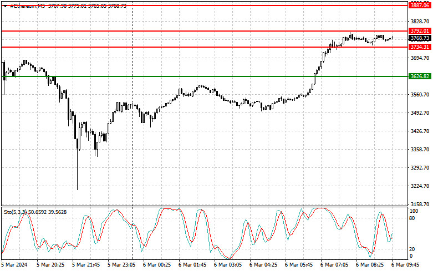Click the 6 Mar 05:45 time label
The height and width of the screenshot is (271, 433).
pyautogui.click(x=299, y=265)
